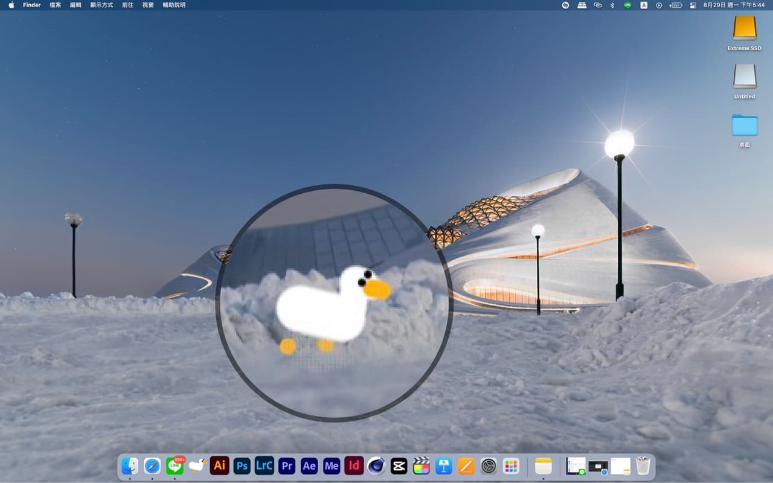Select the Extreme SSD drive icon
Viewport: 773px width, 483px height.
[x=744, y=29]
